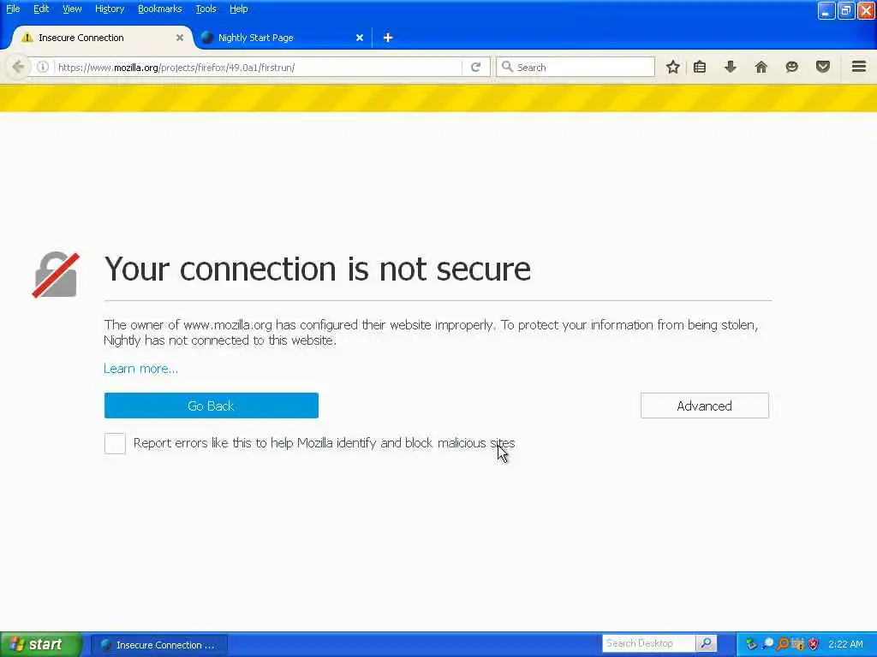
Task: Click the 2:22 AM system clock
Action: click(845, 644)
